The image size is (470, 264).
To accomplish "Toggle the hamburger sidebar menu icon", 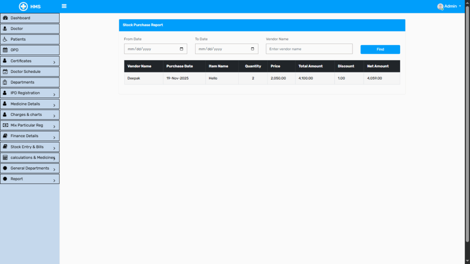I will point(64,6).
